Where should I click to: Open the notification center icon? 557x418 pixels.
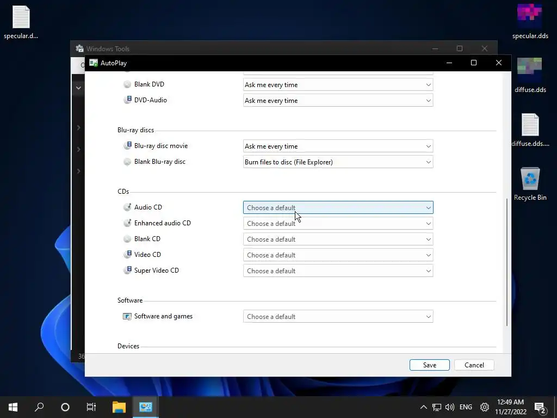(x=540, y=407)
